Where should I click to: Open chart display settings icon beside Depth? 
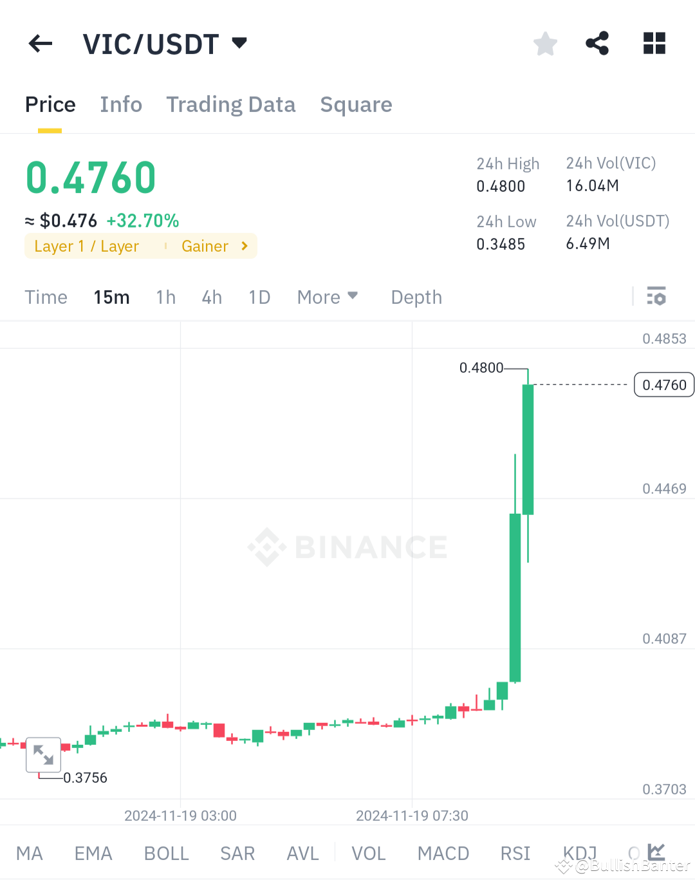point(657,297)
